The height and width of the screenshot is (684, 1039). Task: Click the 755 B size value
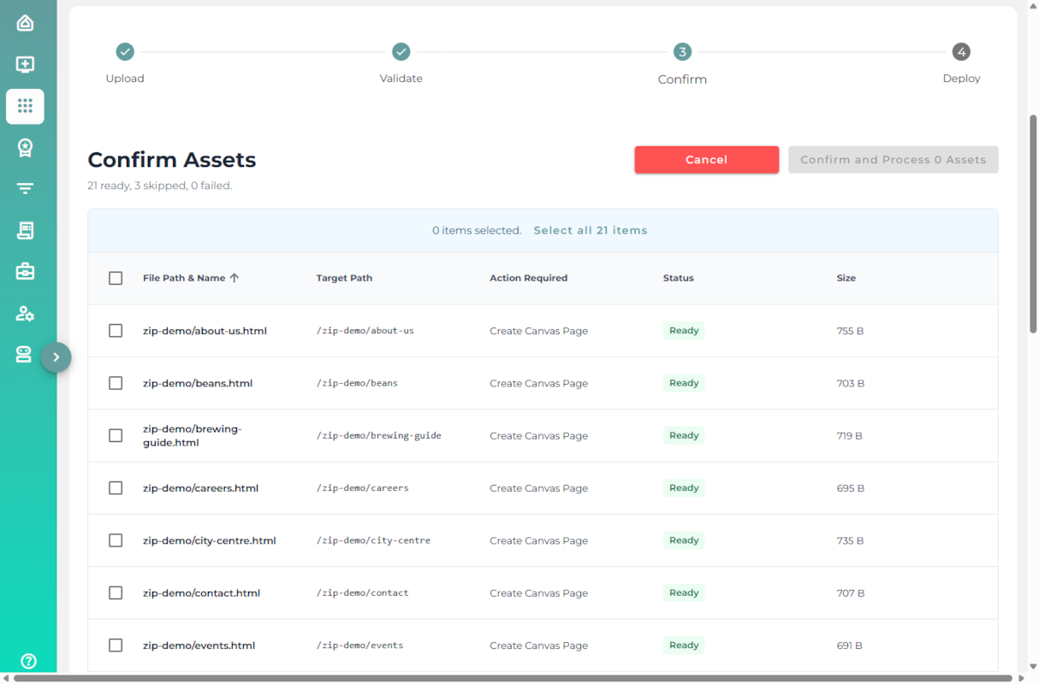[850, 331]
